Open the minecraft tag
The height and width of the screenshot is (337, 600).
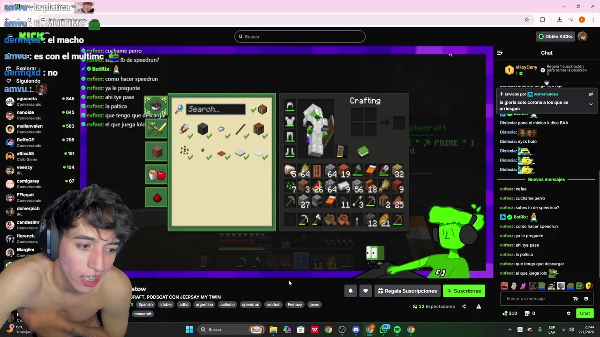point(143,314)
